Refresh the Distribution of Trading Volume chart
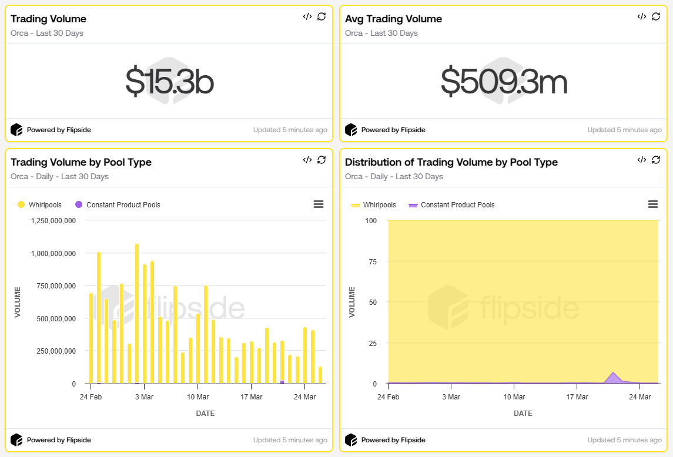This screenshot has height=457, width=673. [x=656, y=160]
